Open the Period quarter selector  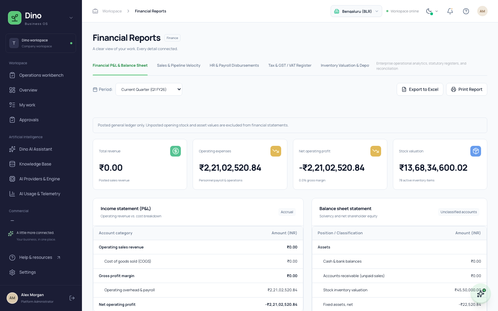click(149, 89)
